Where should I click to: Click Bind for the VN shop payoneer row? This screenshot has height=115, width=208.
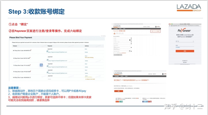click(86, 76)
